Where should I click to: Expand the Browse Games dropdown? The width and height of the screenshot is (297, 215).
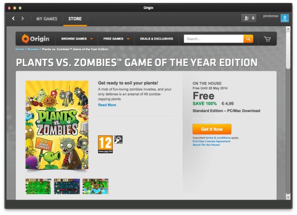tap(77, 39)
